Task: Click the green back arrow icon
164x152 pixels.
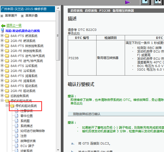Action: pyautogui.click(x=3, y=26)
